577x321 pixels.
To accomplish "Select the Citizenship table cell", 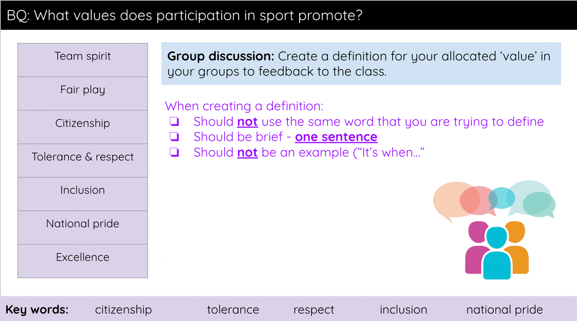I will (x=83, y=127).
